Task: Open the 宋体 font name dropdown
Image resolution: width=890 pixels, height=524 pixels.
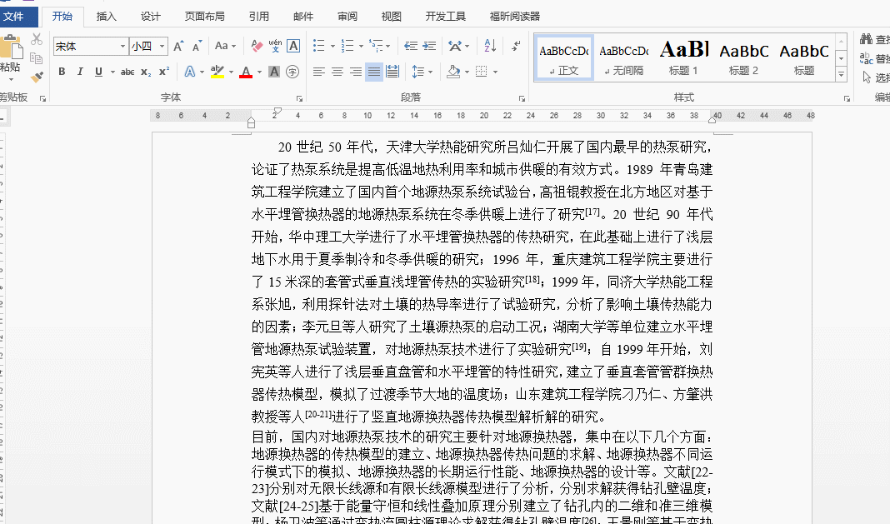Action: [122, 47]
